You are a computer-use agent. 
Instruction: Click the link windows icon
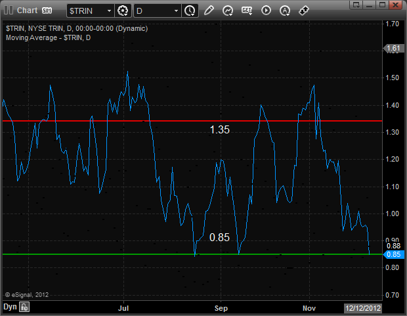coord(304,11)
